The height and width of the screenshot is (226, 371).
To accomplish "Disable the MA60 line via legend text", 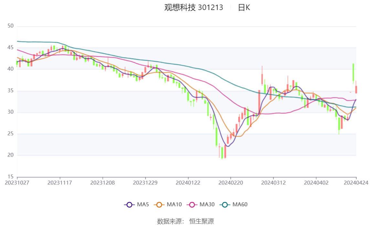I will (240, 204).
